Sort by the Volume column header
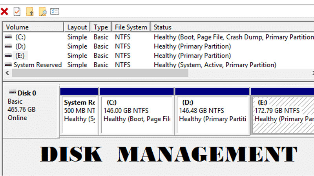Image resolution: width=314 pixels, height=176 pixels. coord(33,27)
